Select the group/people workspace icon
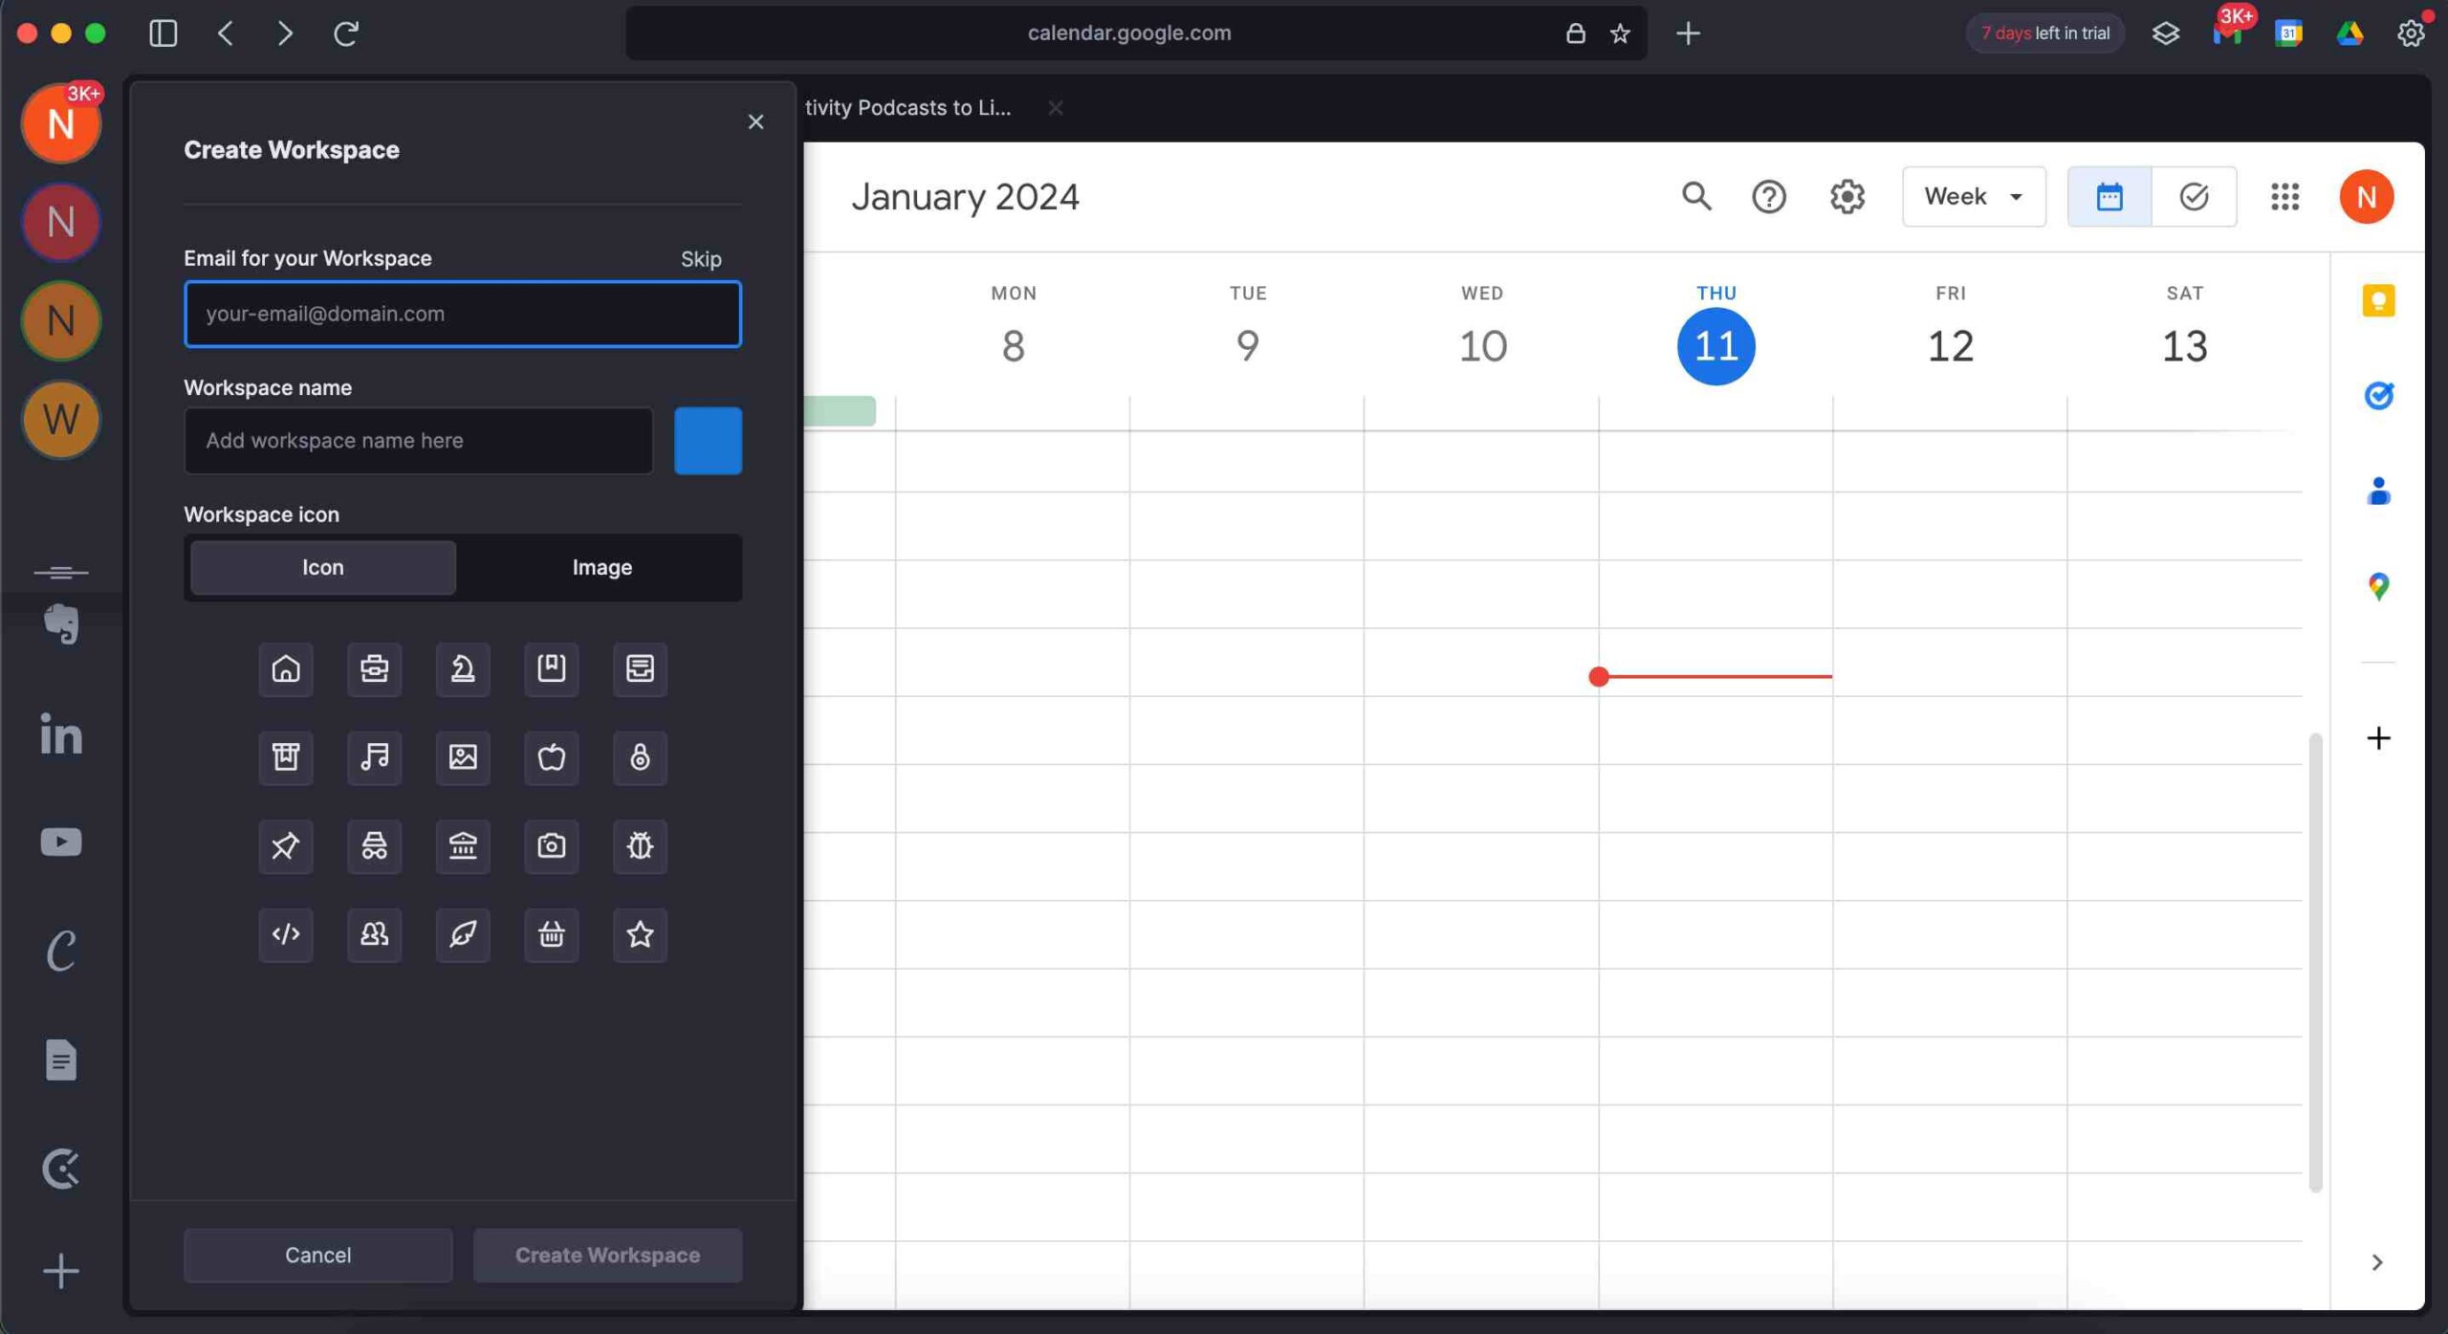2448x1334 pixels. pyautogui.click(x=373, y=933)
